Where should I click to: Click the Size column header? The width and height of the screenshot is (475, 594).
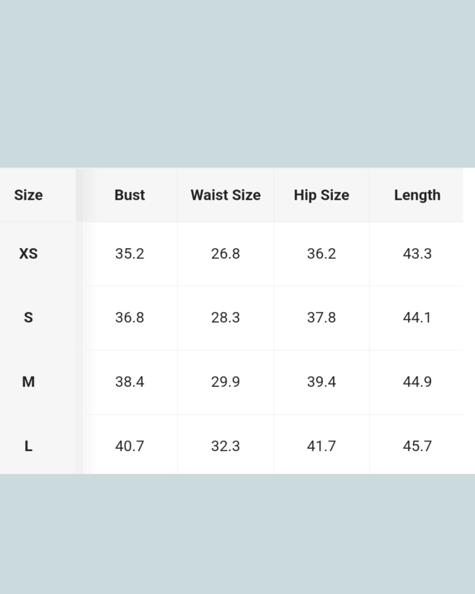click(x=28, y=195)
